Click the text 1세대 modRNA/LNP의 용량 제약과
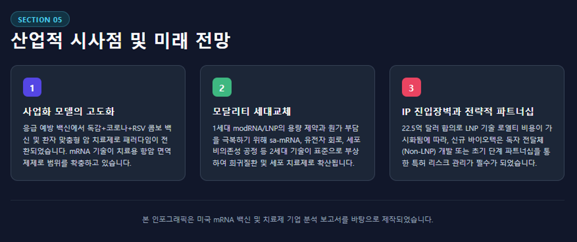The width and height of the screenshot is (577, 242). [272, 128]
